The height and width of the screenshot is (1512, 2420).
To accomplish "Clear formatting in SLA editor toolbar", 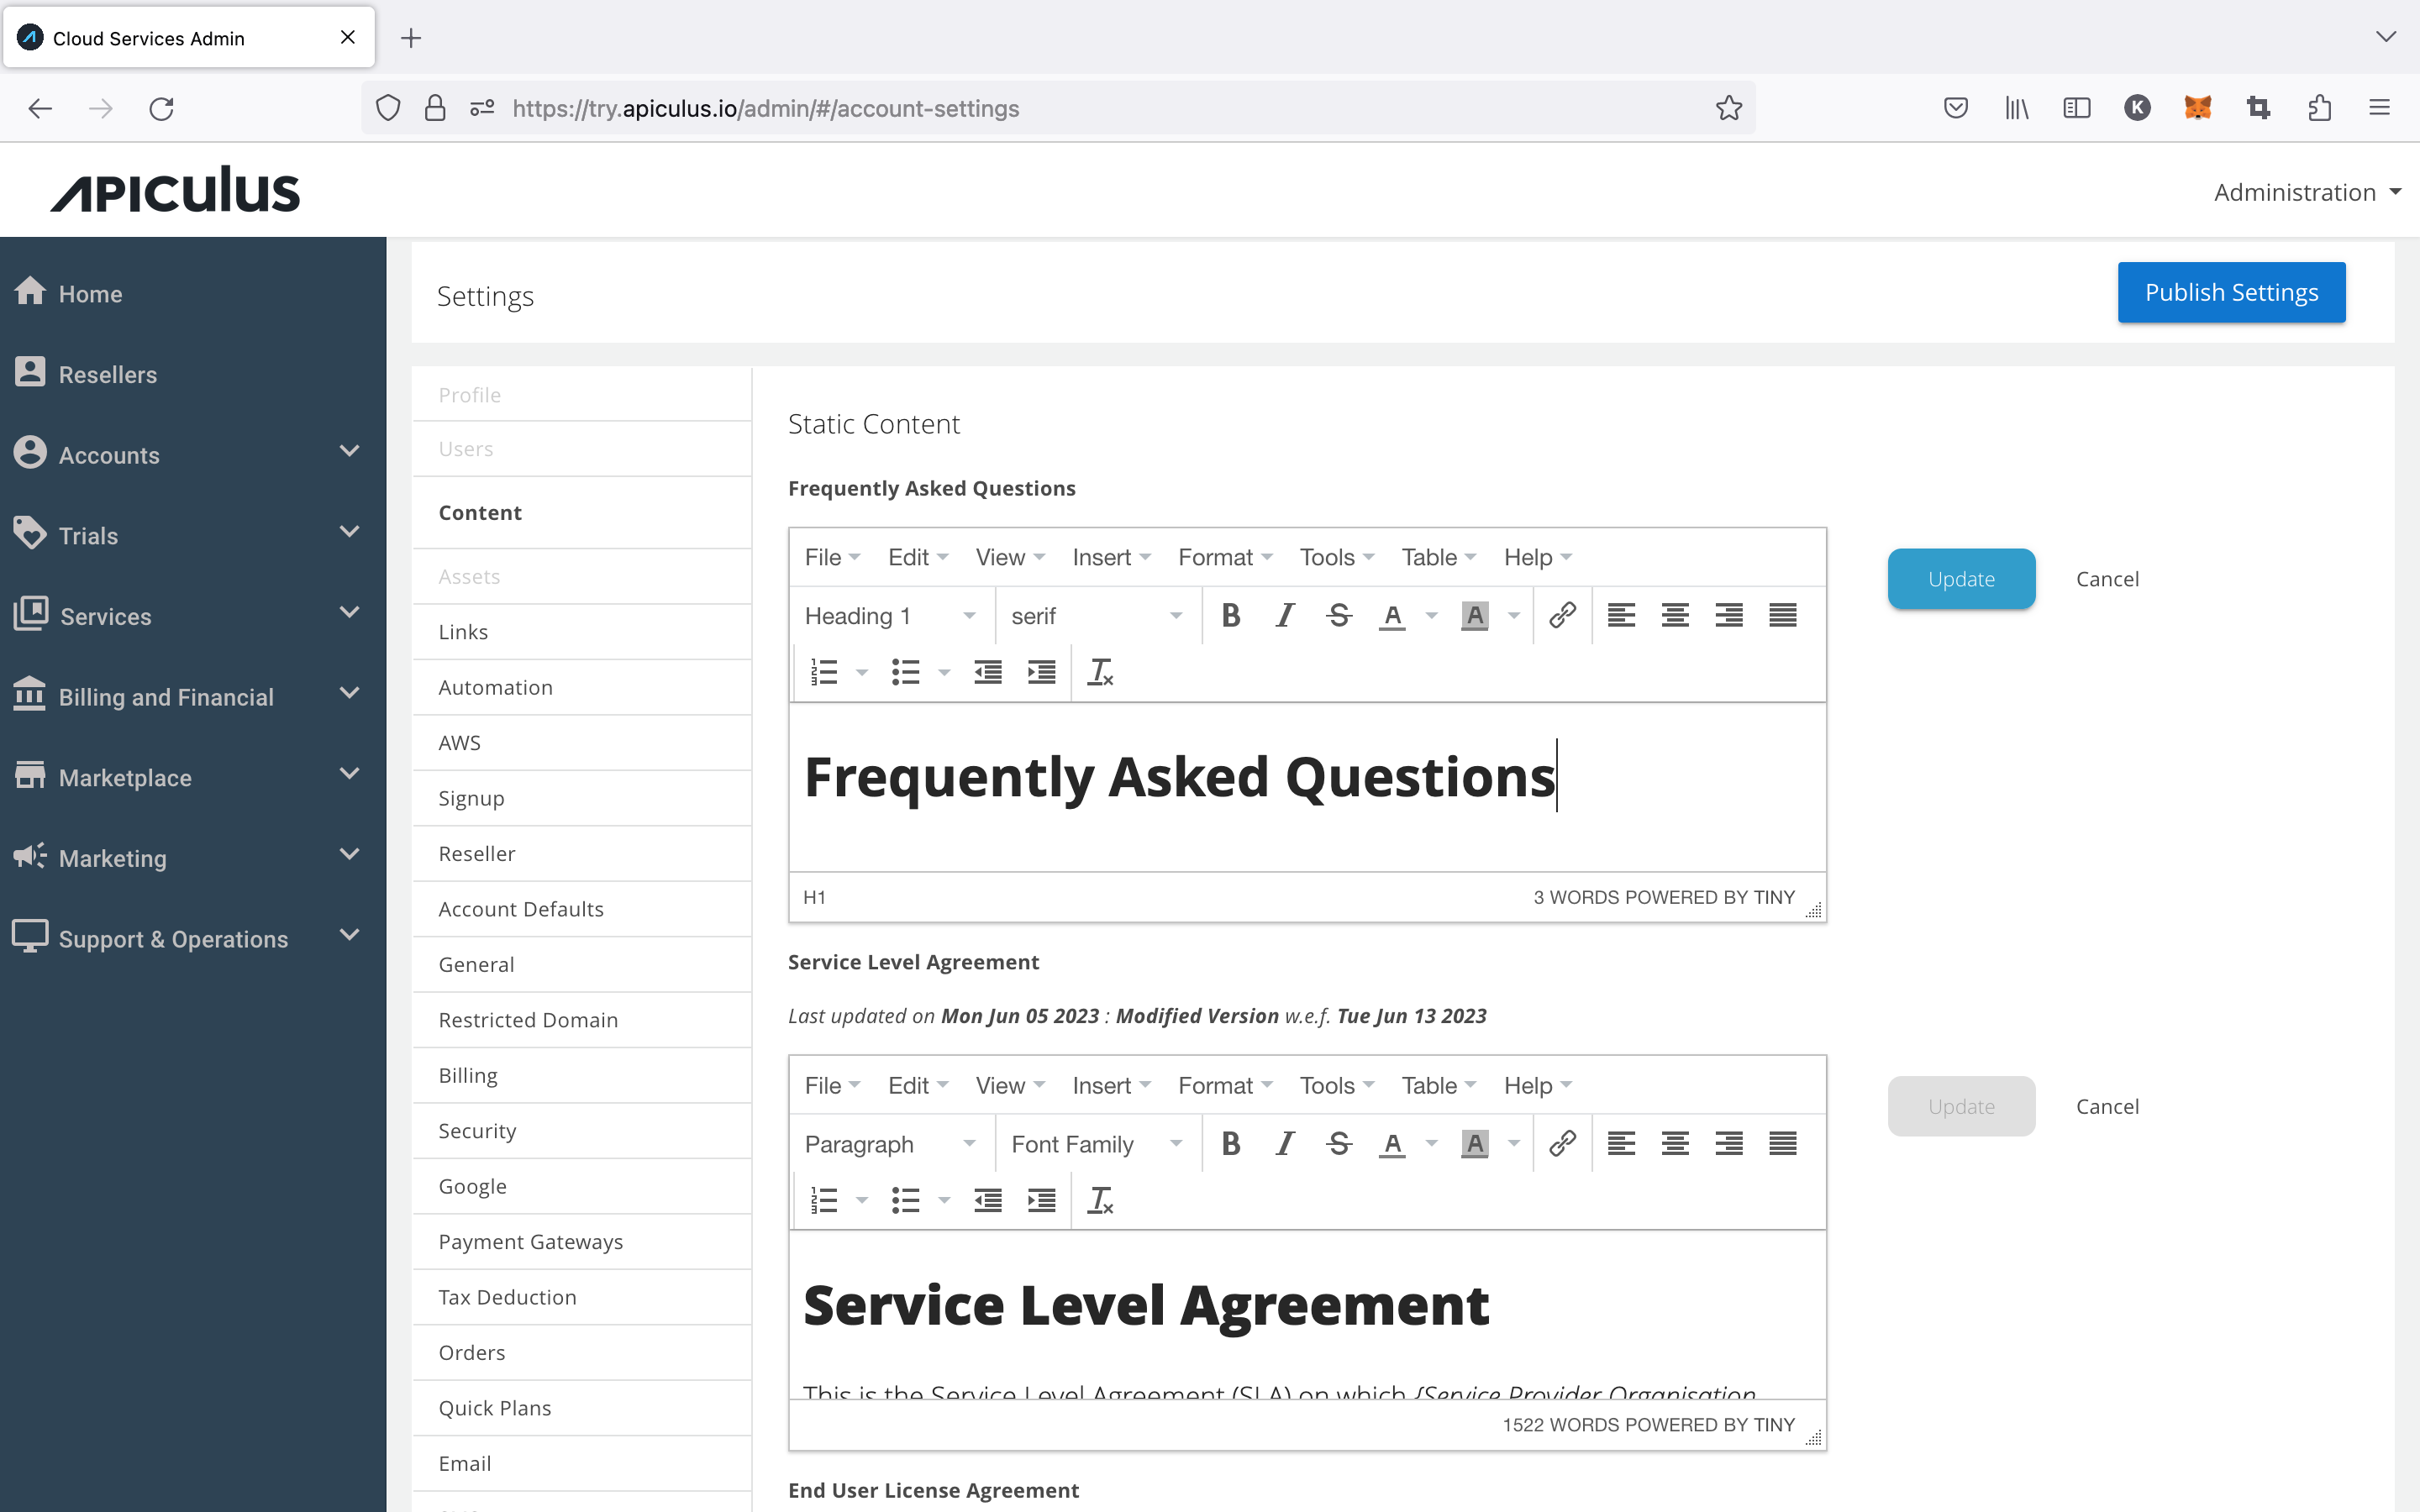I will [x=1100, y=1200].
